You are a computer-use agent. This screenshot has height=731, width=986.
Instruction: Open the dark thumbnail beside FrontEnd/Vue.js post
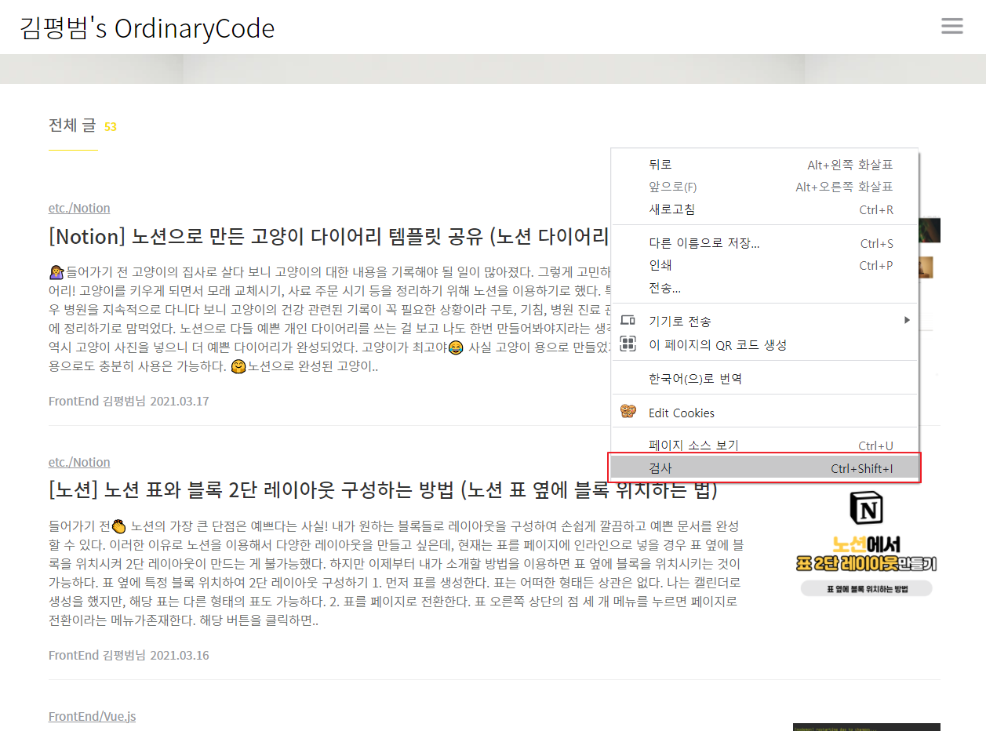click(x=867, y=727)
